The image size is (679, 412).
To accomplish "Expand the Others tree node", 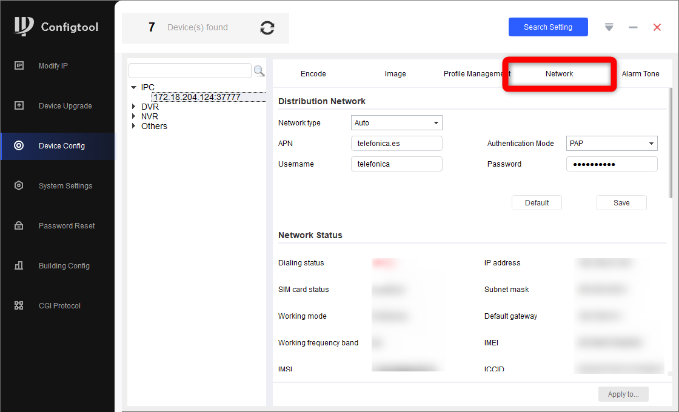I will pyautogui.click(x=134, y=126).
